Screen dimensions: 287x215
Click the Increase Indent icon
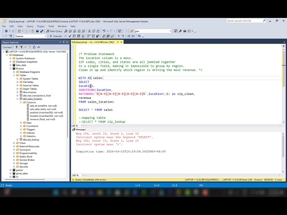pos(133,36)
